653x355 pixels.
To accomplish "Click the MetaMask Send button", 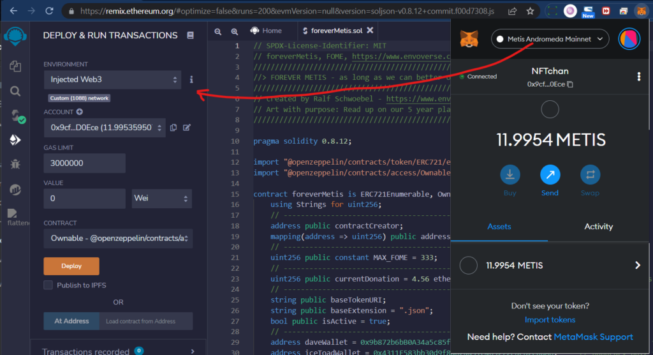I will tap(550, 174).
